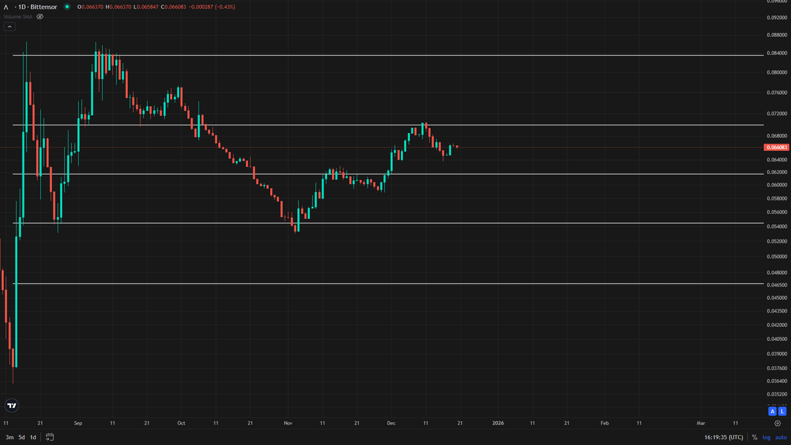Select horizontal line near 0.0545
The width and height of the screenshot is (791, 445).
coord(388,223)
